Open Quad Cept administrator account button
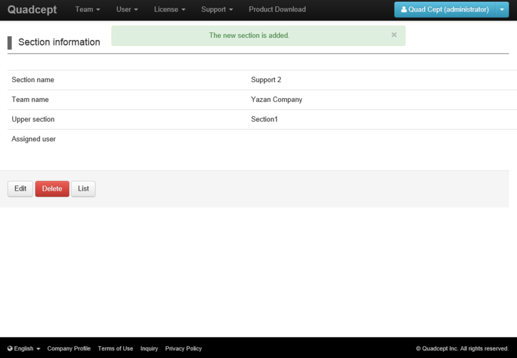Screen dimensions: 517x358 [x=445, y=10]
